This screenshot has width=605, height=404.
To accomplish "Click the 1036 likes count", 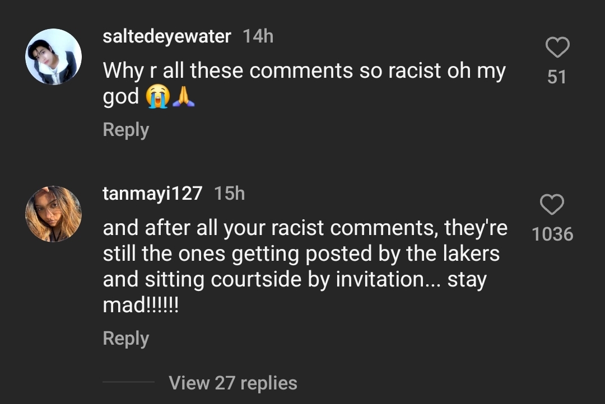I will (552, 234).
